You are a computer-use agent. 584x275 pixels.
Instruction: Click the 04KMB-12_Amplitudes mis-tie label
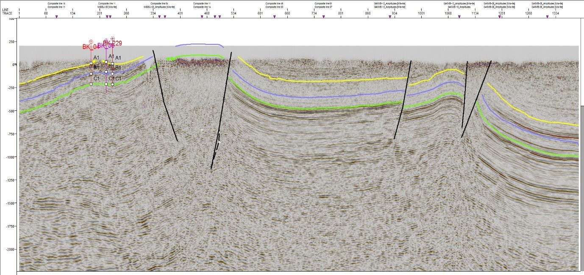click(390, 7)
